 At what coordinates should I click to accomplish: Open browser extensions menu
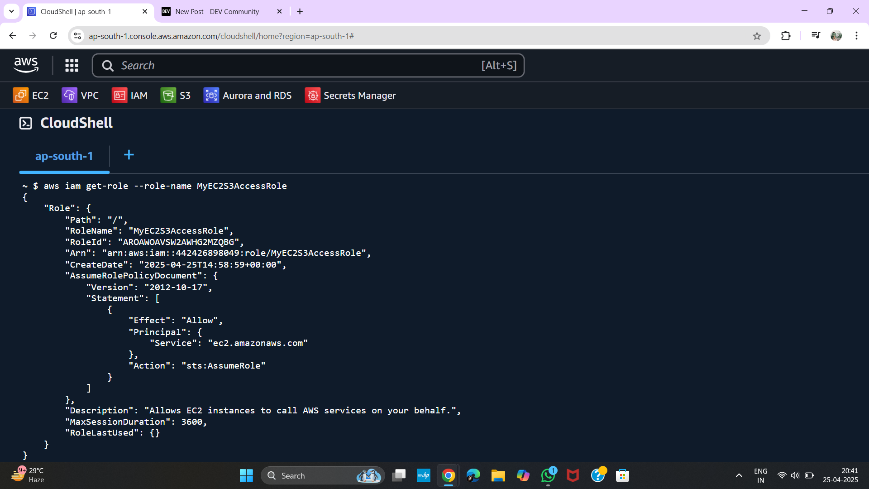786,36
